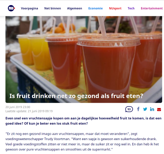Viewport: 164px width, 154px height.
Task: Select the Algemeen navigation item
Action: [x=74, y=9]
